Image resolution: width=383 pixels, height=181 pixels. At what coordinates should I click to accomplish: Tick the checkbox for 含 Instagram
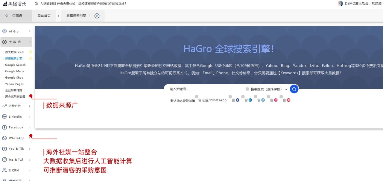coord(268,97)
